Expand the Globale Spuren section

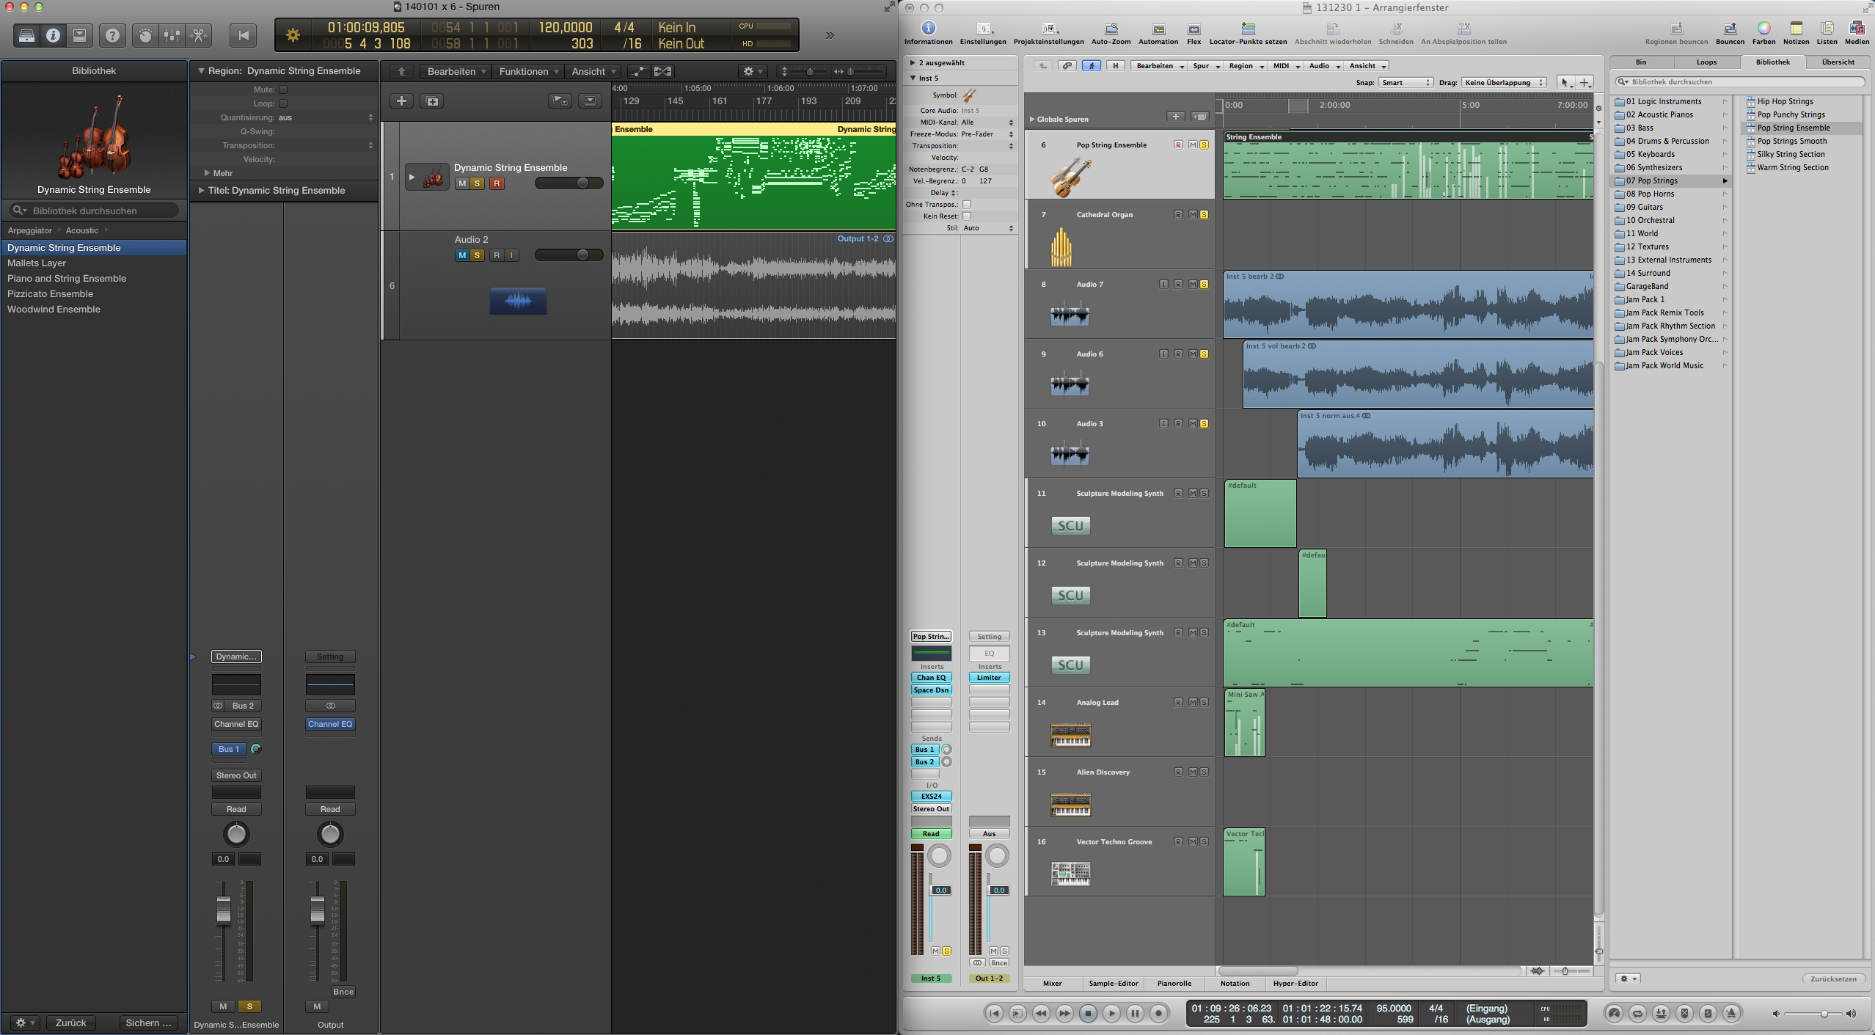(1032, 119)
